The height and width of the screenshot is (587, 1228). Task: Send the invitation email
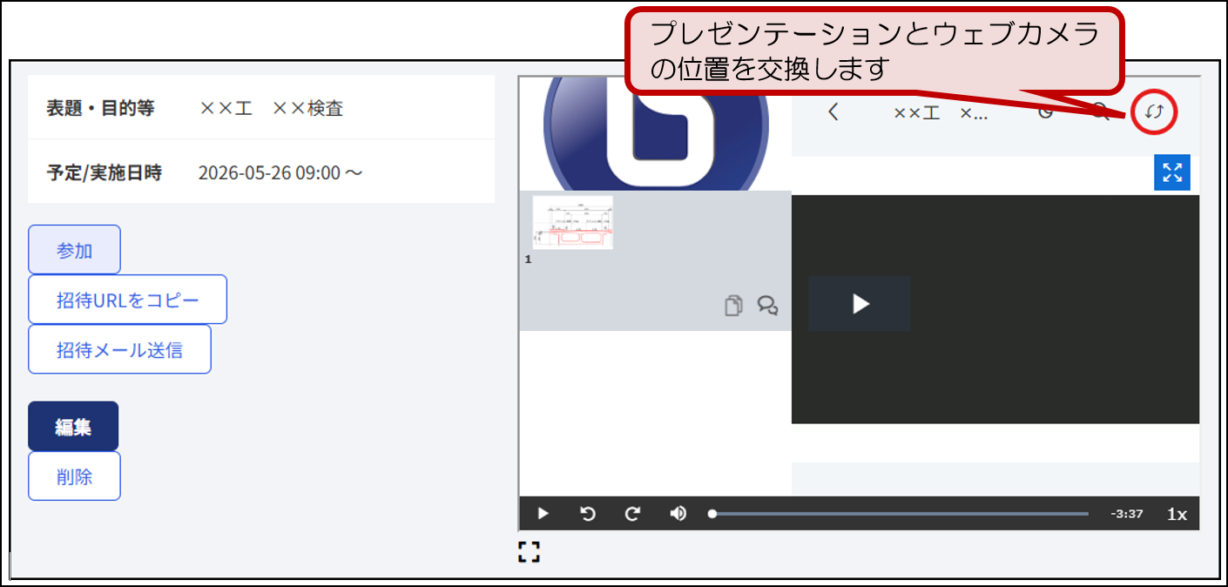pos(120,349)
